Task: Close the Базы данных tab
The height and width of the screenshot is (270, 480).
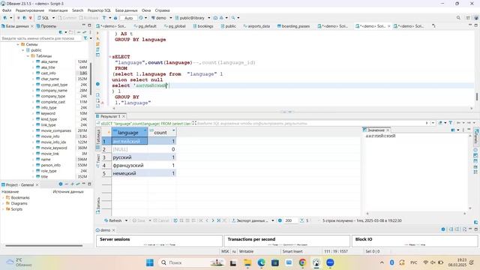Action: 32,26
